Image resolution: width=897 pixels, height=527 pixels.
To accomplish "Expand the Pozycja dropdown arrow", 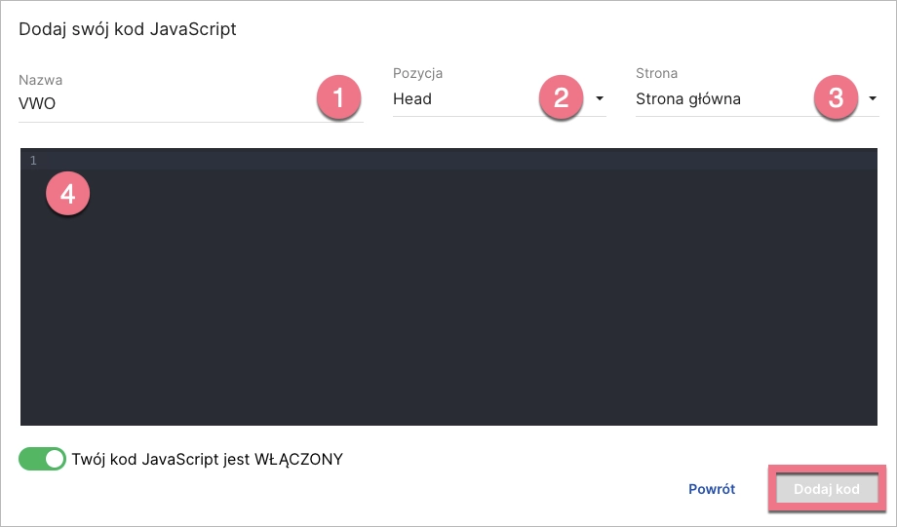I will 599,98.
